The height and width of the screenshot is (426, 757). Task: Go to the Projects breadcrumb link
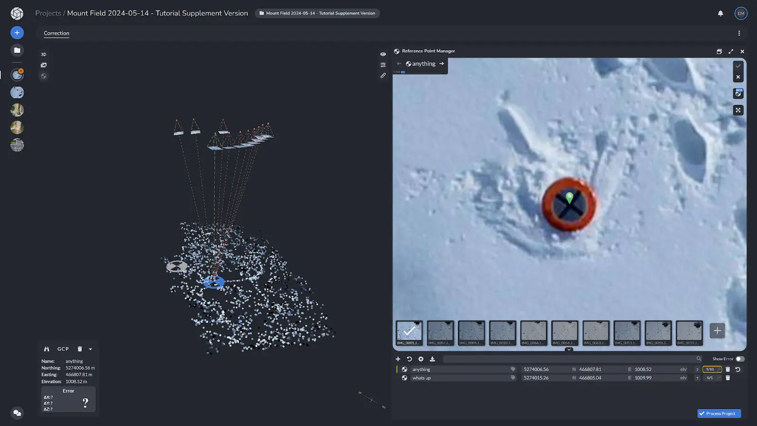(48, 13)
